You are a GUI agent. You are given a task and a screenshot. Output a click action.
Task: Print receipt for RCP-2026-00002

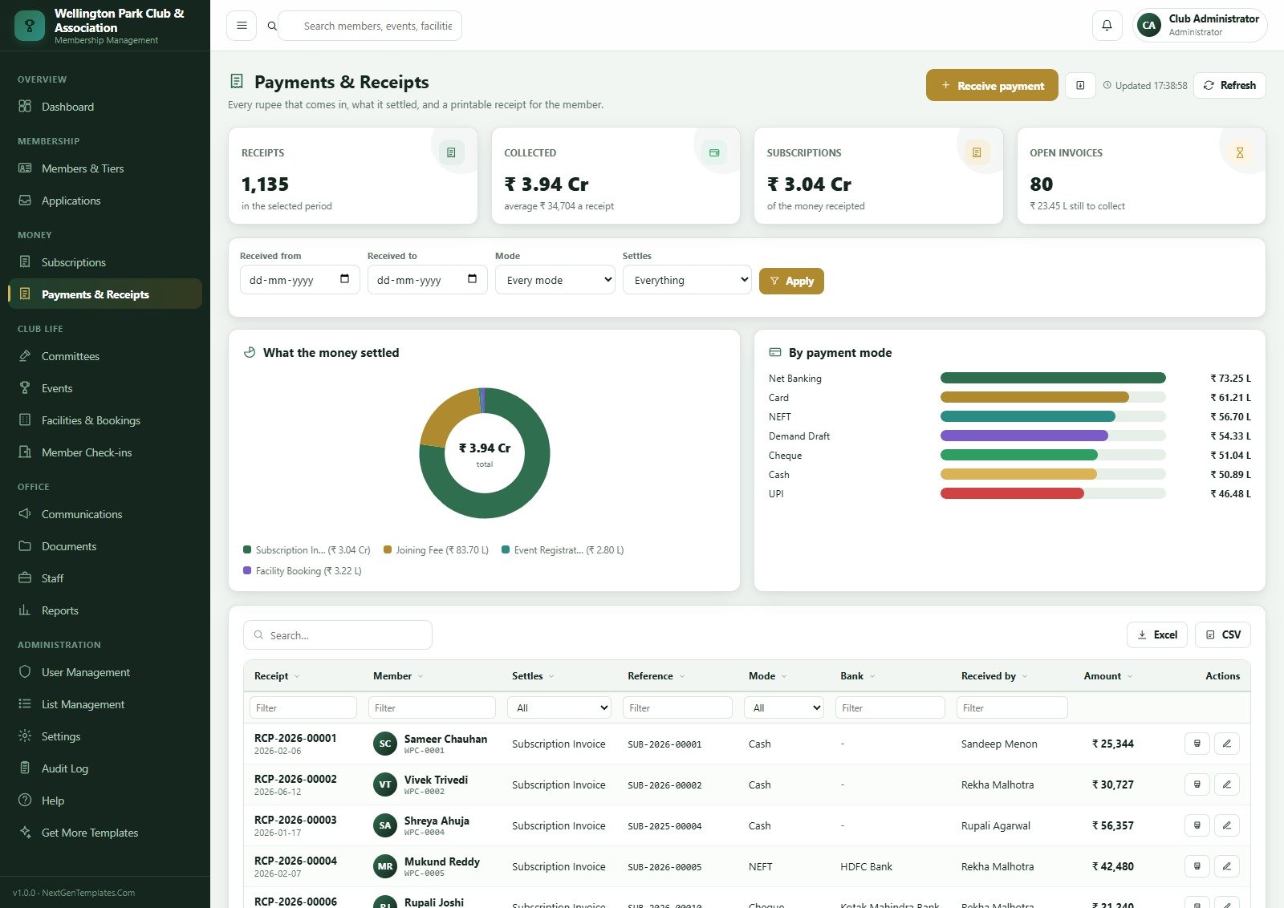pos(1197,784)
